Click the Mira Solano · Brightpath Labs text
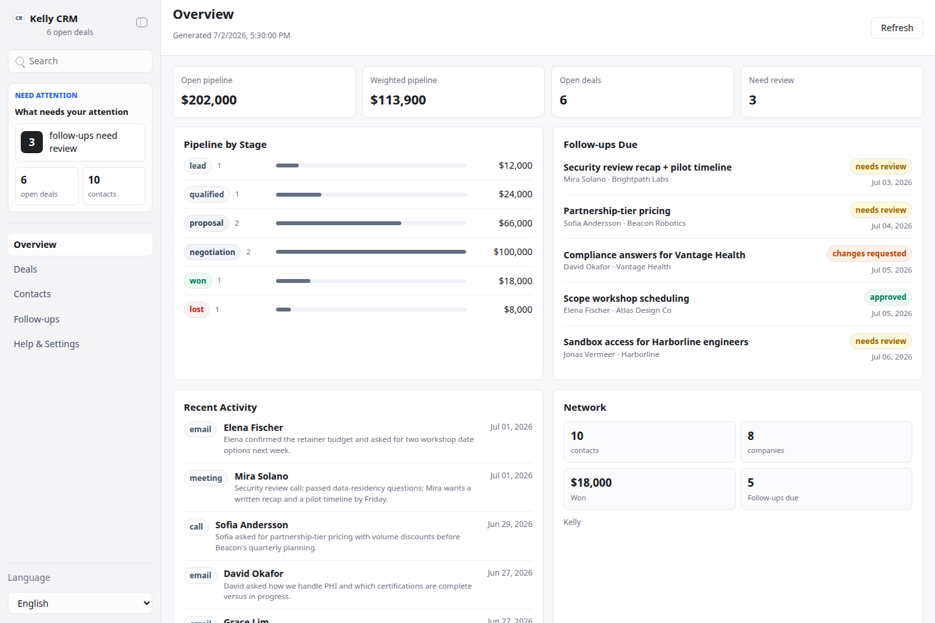This screenshot has height=623, width=935. [616, 180]
